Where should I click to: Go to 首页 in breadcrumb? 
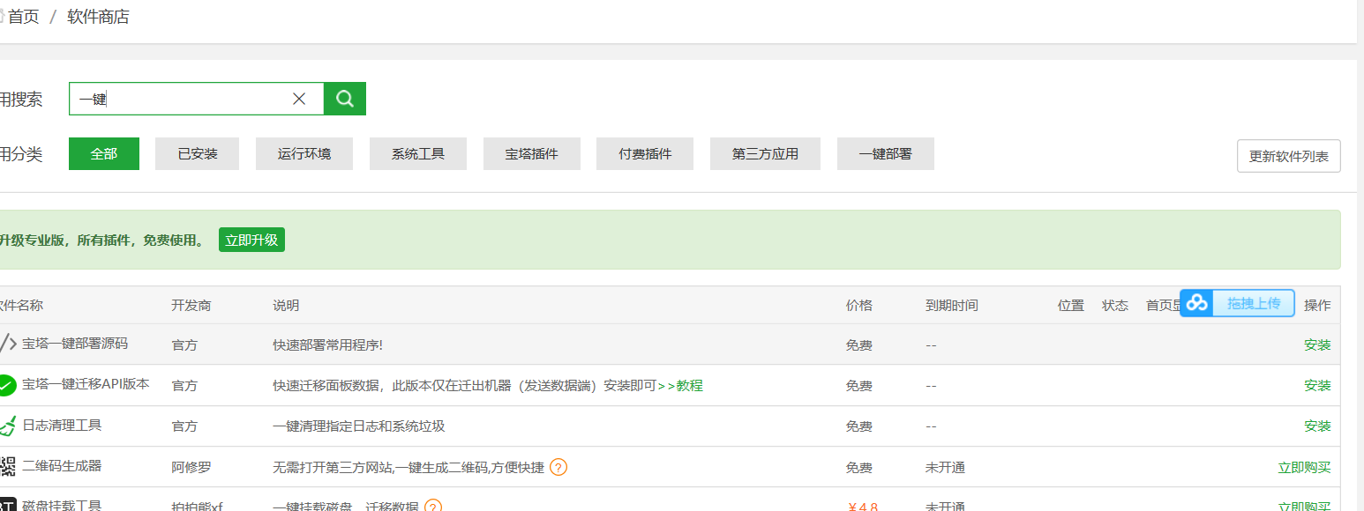coord(24,17)
